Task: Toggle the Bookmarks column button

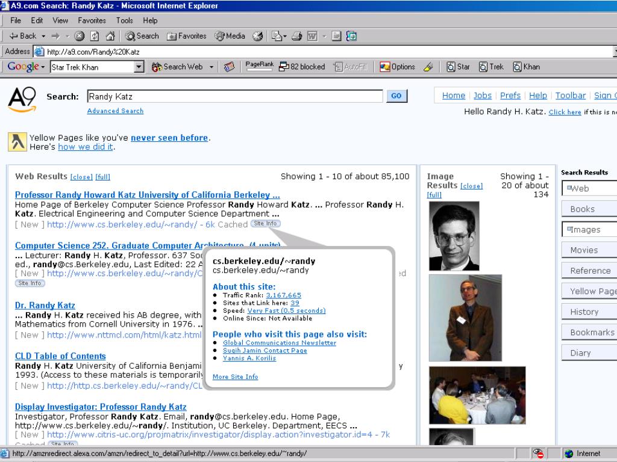Action: (x=589, y=332)
